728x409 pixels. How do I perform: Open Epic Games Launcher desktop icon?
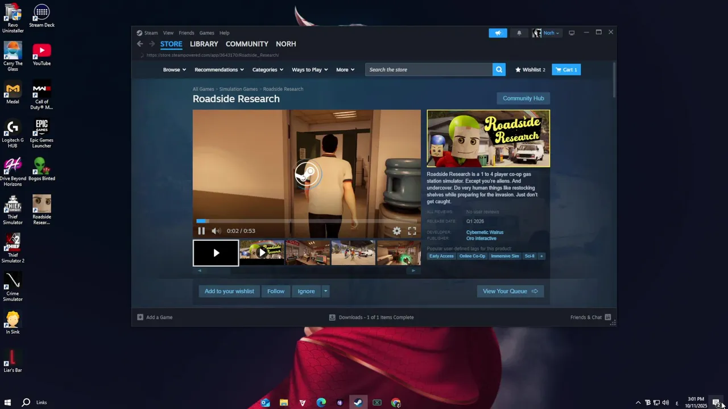click(x=42, y=133)
